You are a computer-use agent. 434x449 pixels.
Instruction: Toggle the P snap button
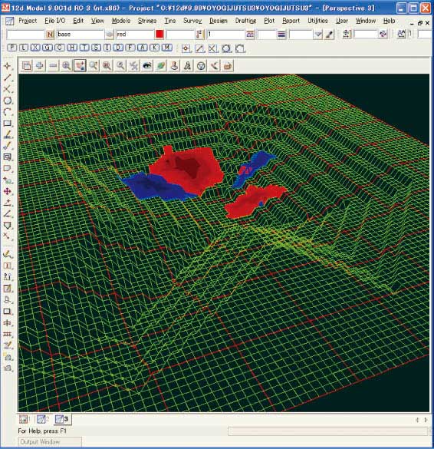click(12, 48)
